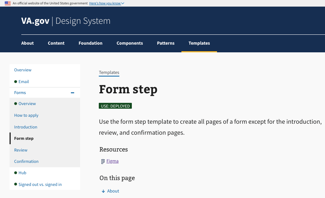Select the Templates navigation tab
The width and height of the screenshot is (325, 198).
(199, 43)
